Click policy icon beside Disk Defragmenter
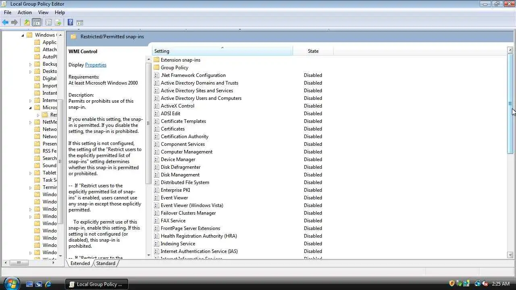Viewport: 516px width, 290px height. [x=157, y=167]
